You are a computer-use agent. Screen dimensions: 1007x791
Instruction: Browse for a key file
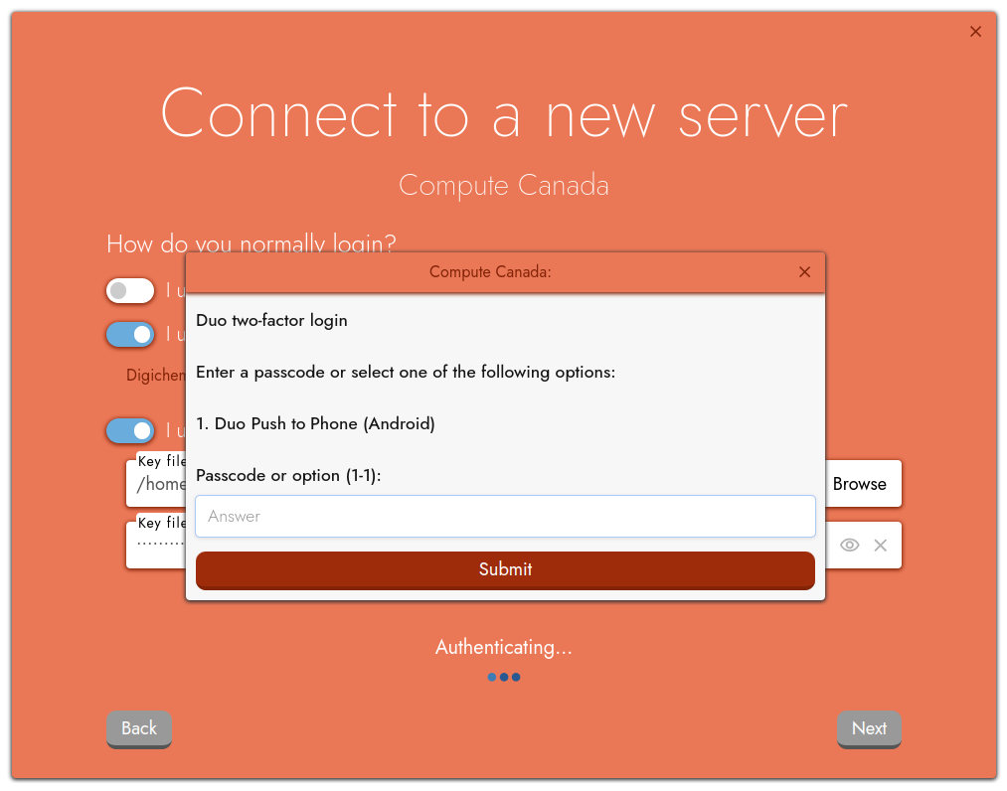point(859,484)
